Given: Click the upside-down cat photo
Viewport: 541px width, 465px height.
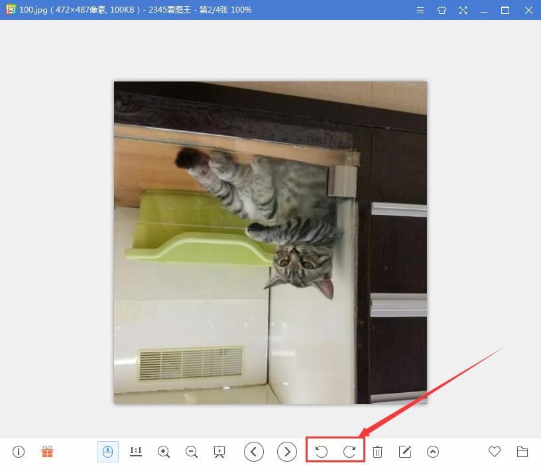Looking at the screenshot, I should point(270,242).
